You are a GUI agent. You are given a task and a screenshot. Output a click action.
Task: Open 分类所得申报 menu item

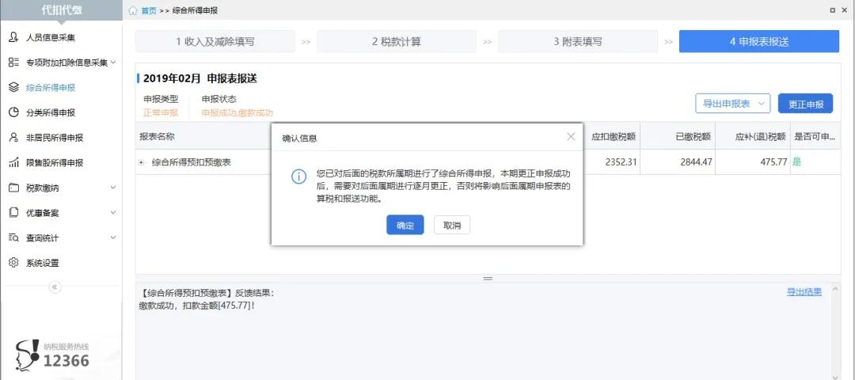51,113
